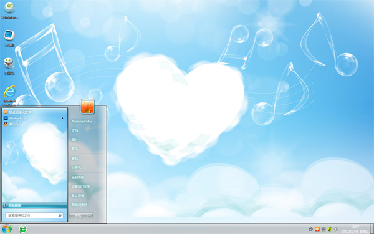Open the third desktop icon below Computer
The image size is (374, 234).
[x=9, y=66]
